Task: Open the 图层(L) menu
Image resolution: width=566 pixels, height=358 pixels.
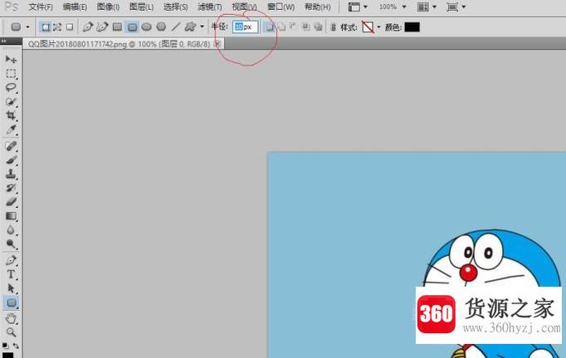Action: tap(141, 7)
